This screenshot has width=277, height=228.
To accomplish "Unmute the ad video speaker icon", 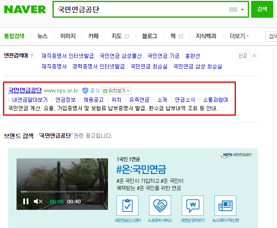I will 38,201.
